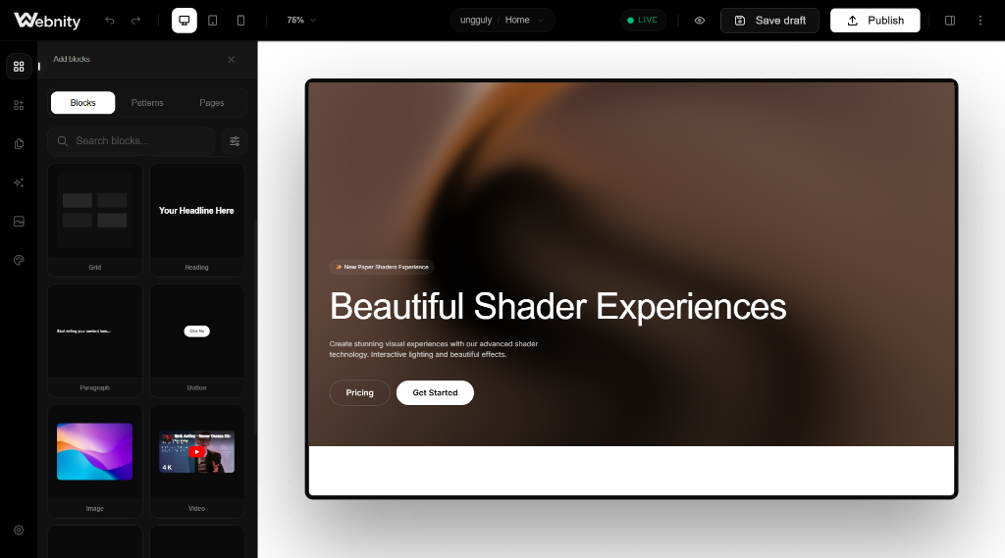Open the add components sidebar icon
Screen dimensions: 1005x558
(x=19, y=105)
